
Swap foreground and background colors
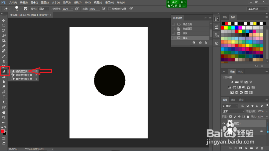(5, 127)
